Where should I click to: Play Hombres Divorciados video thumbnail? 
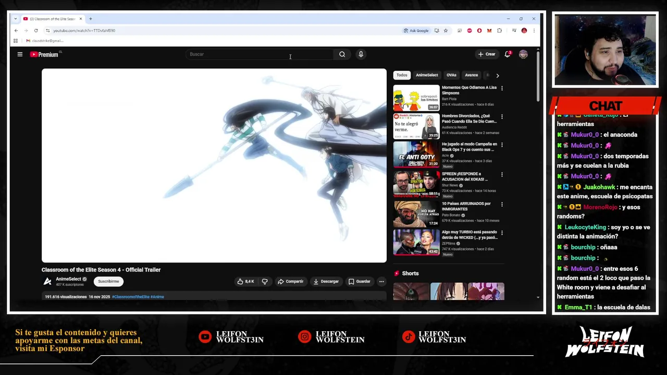point(416,126)
